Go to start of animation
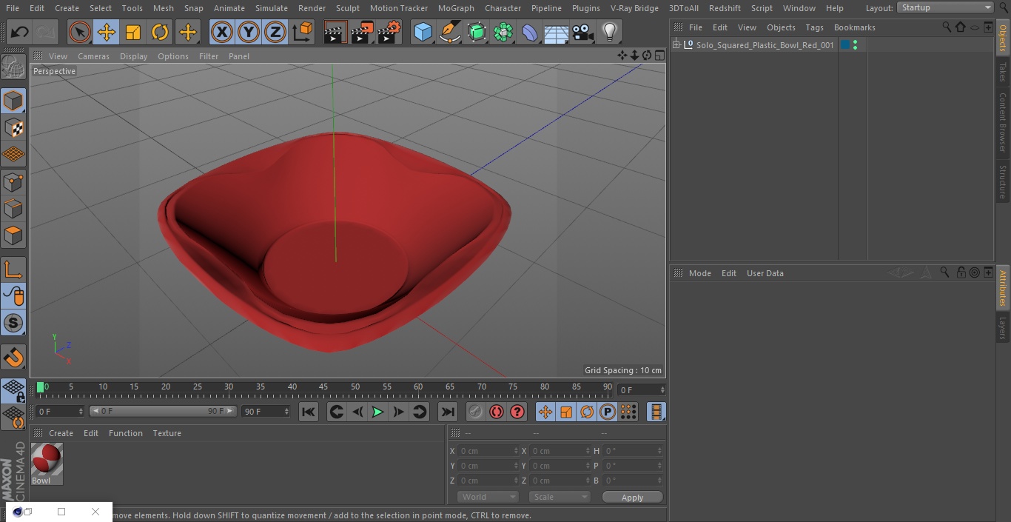The image size is (1011, 522). pyautogui.click(x=309, y=412)
